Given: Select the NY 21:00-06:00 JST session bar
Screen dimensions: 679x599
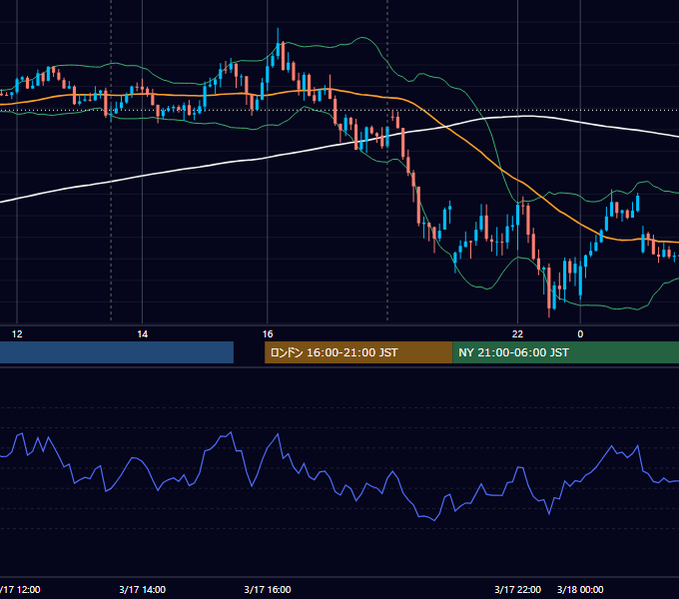Looking at the screenshot, I should [565, 352].
